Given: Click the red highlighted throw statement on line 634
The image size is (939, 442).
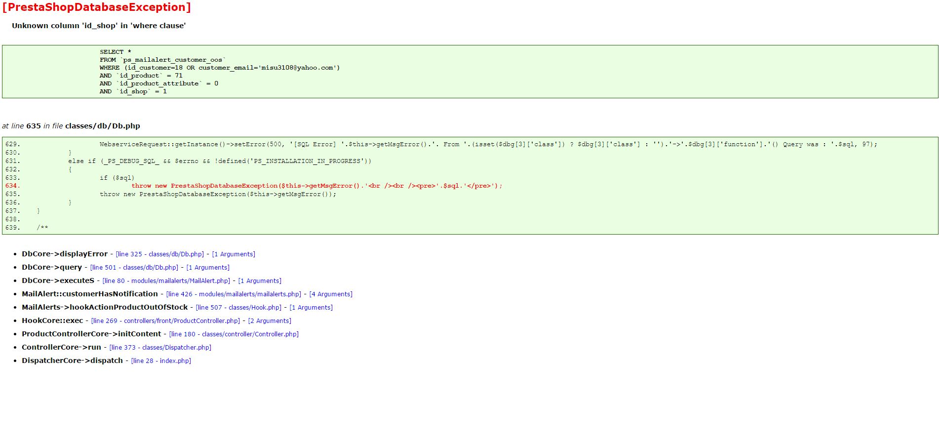Looking at the screenshot, I should (x=316, y=186).
